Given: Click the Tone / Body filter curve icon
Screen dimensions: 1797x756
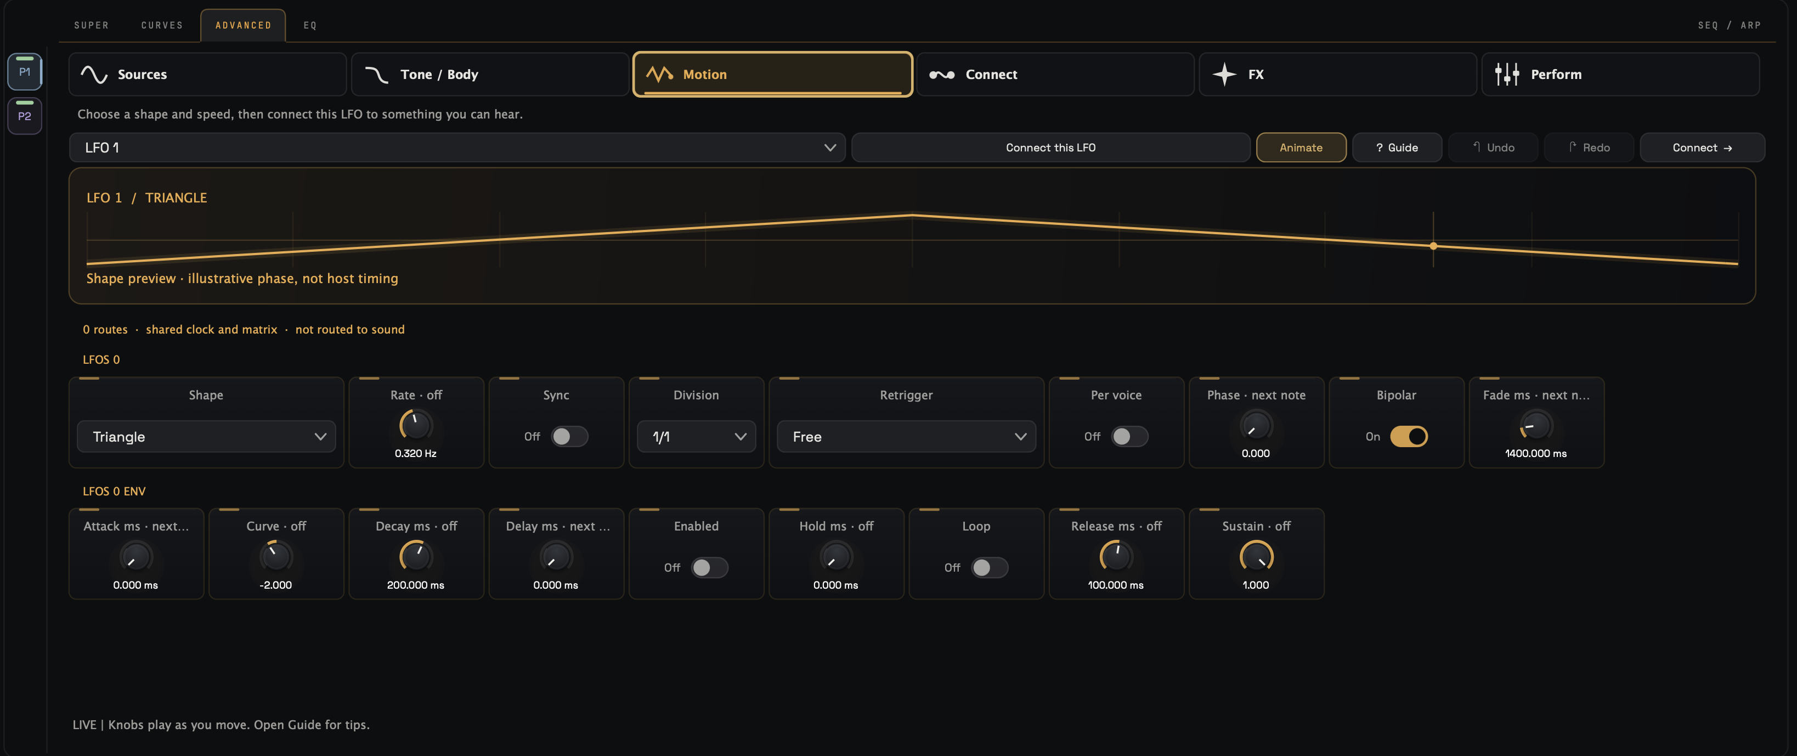Looking at the screenshot, I should coord(377,75).
